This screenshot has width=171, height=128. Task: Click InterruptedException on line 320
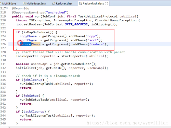72,20
